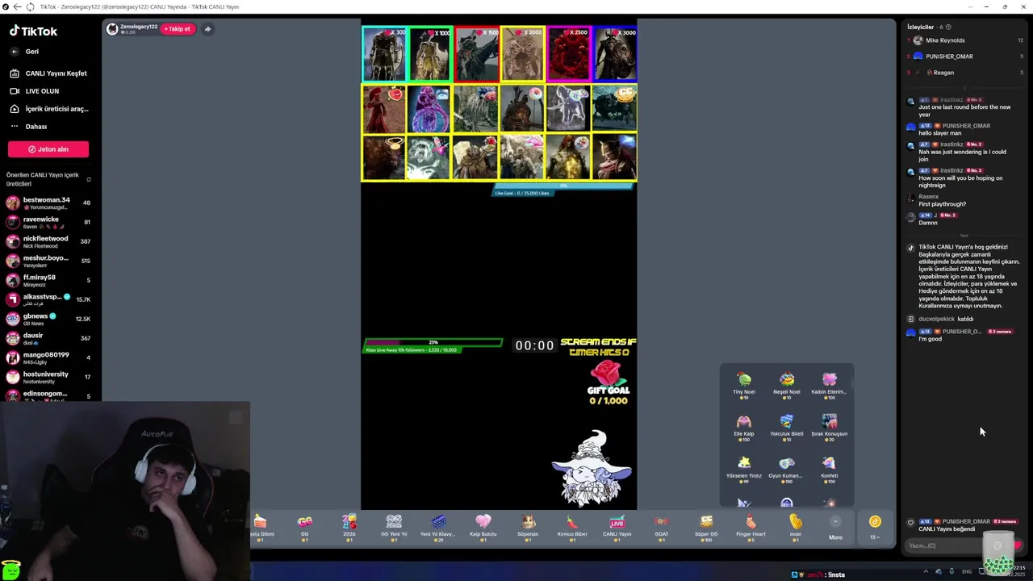Collapse gift panel with More chevron
The image size is (1033, 581).
[835, 521]
